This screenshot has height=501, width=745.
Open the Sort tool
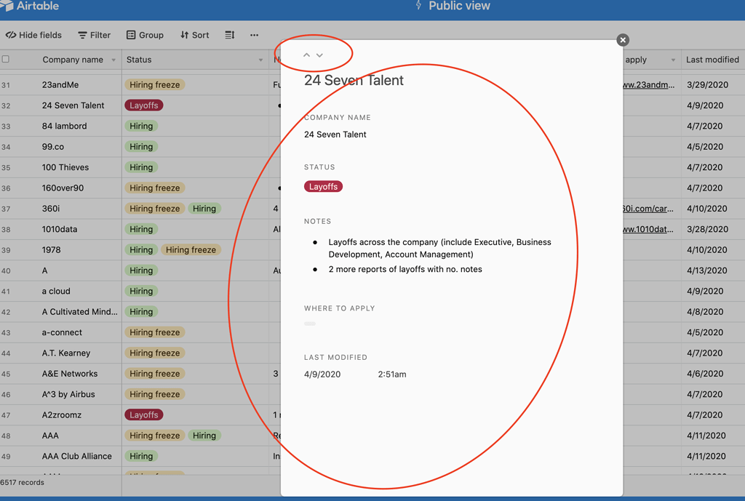(194, 35)
